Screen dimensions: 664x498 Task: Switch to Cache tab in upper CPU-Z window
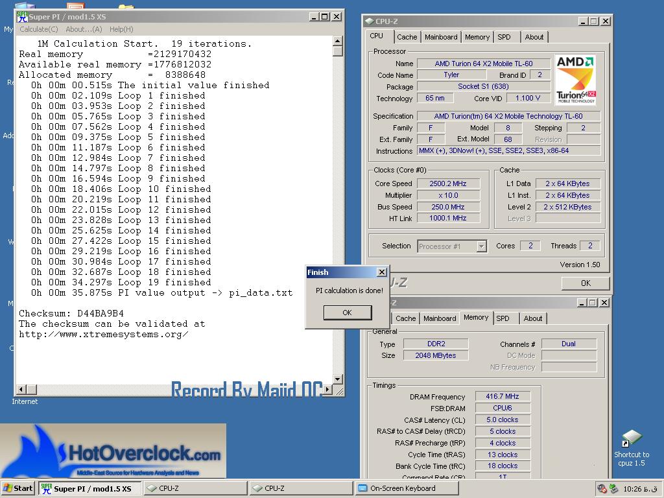pyautogui.click(x=407, y=37)
